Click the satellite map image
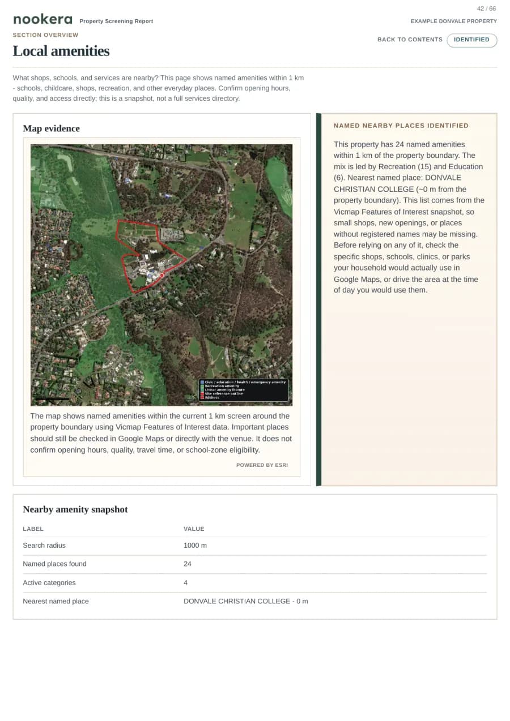Image resolution: width=510 pixels, height=721 pixels. click(x=161, y=274)
